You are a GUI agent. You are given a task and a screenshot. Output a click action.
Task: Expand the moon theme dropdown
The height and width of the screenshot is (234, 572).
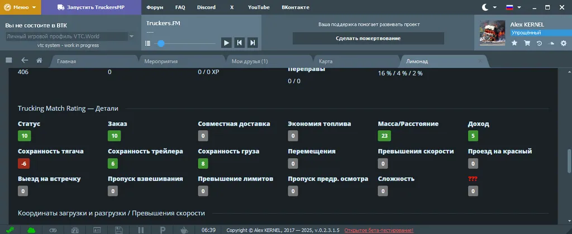click(x=489, y=7)
